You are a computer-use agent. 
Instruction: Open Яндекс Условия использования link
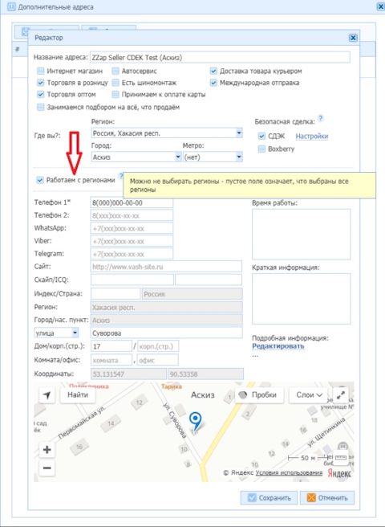289,473
